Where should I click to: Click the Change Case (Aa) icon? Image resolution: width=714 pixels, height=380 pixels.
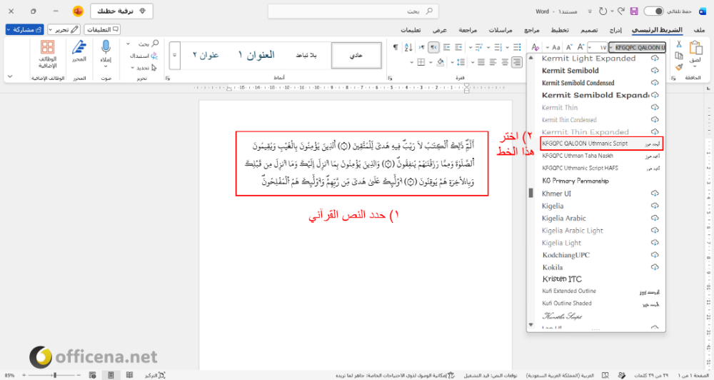(x=556, y=47)
